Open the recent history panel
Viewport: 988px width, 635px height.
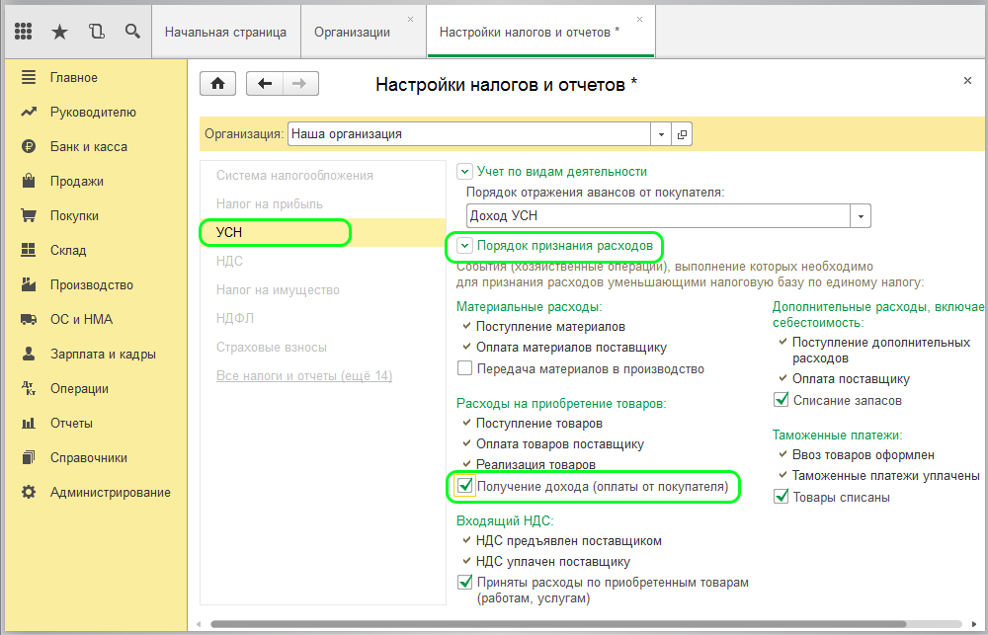click(96, 31)
